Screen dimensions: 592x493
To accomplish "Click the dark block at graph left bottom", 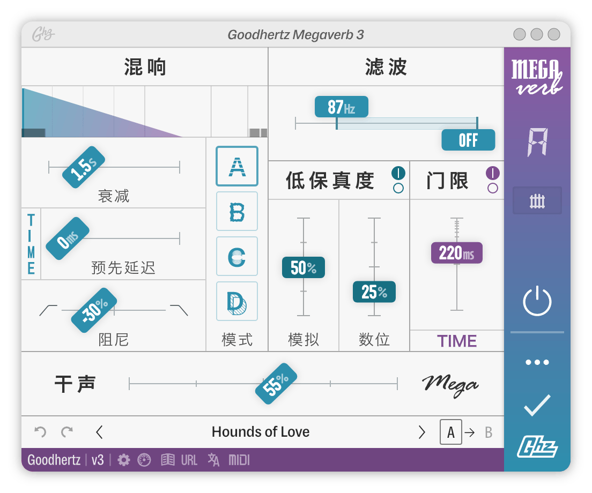I will tap(34, 133).
